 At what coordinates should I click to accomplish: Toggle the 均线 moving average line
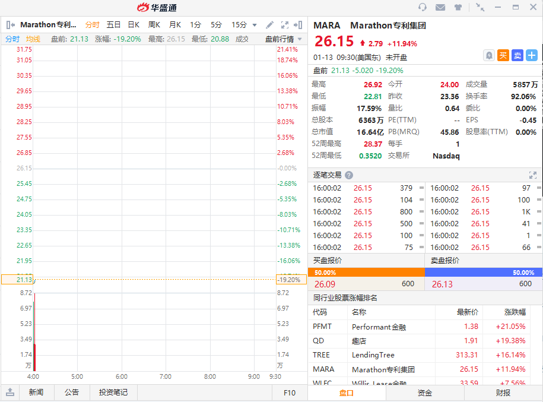[33, 39]
